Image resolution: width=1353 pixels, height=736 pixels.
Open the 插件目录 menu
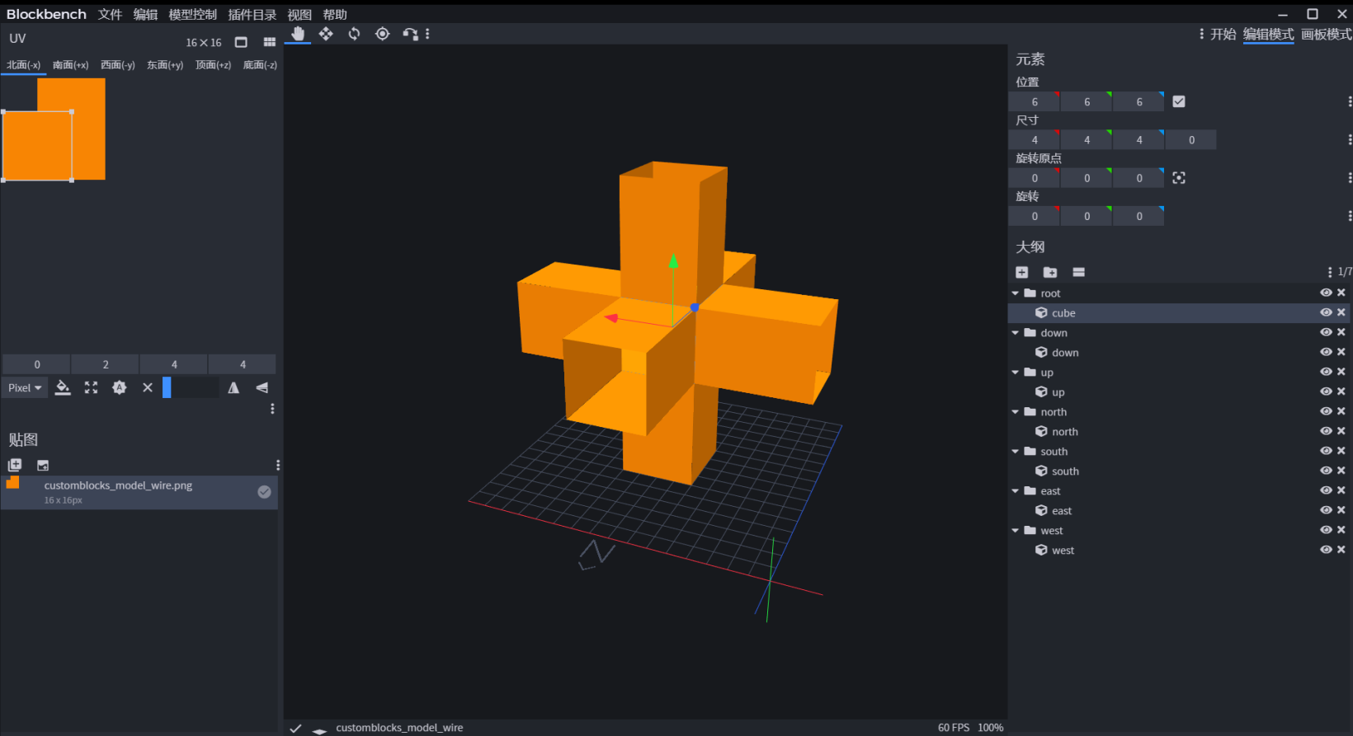coord(252,15)
